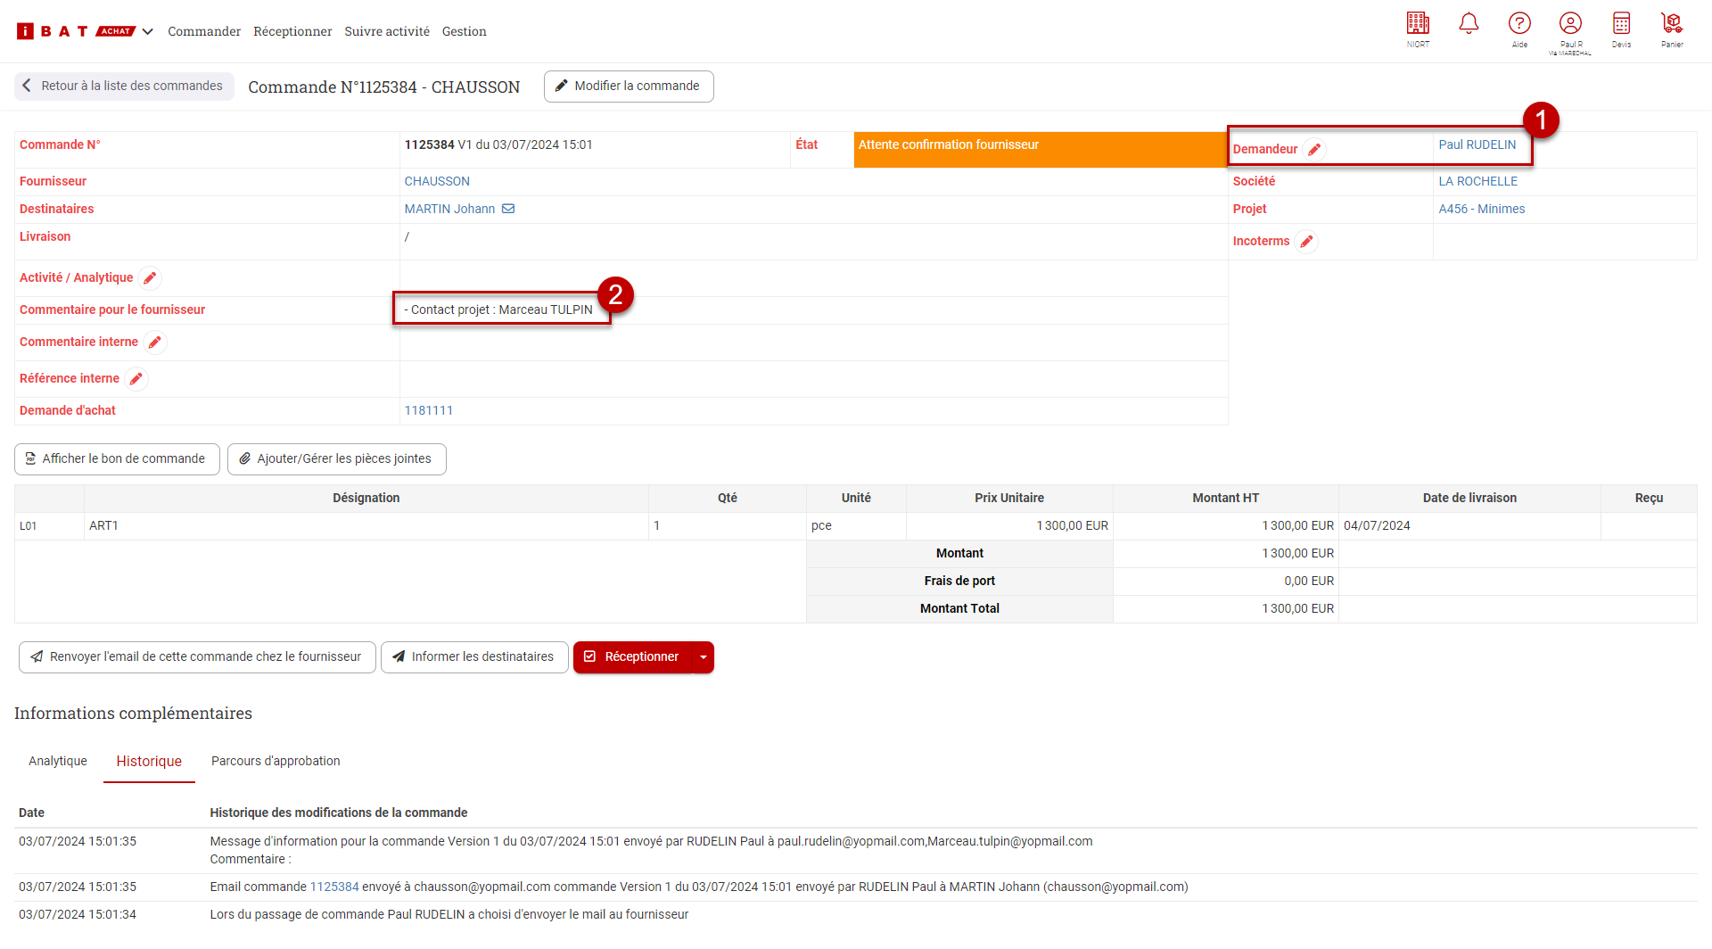This screenshot has height=949, width=1712.
Task: Select the Analytique tab
Action: point(58,761)
